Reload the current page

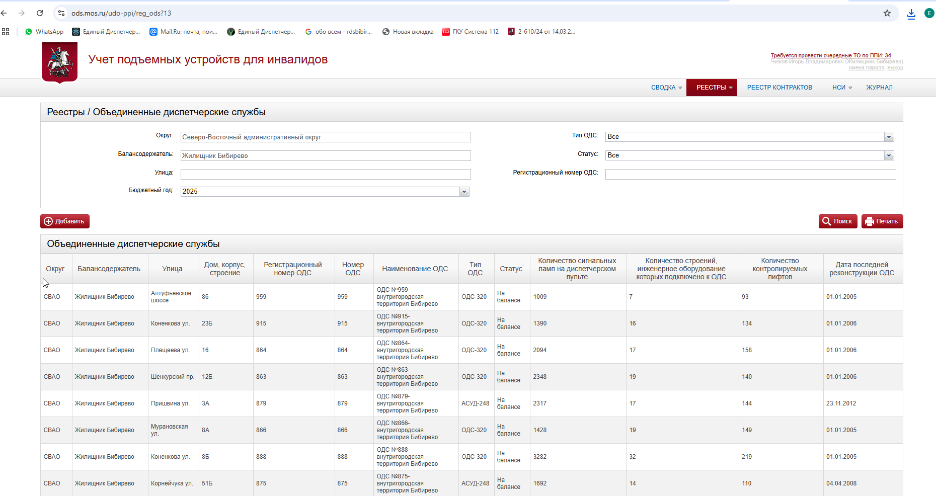pos(40,13)
